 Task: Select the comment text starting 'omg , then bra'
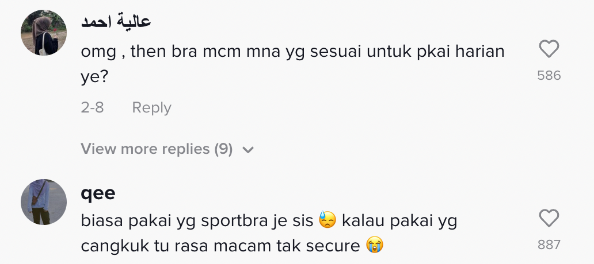292,52
